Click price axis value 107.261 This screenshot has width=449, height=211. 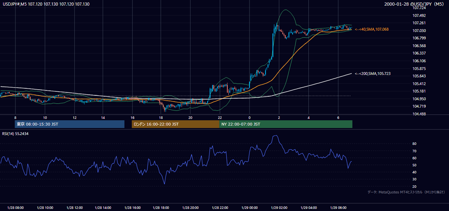pos(419,23)
